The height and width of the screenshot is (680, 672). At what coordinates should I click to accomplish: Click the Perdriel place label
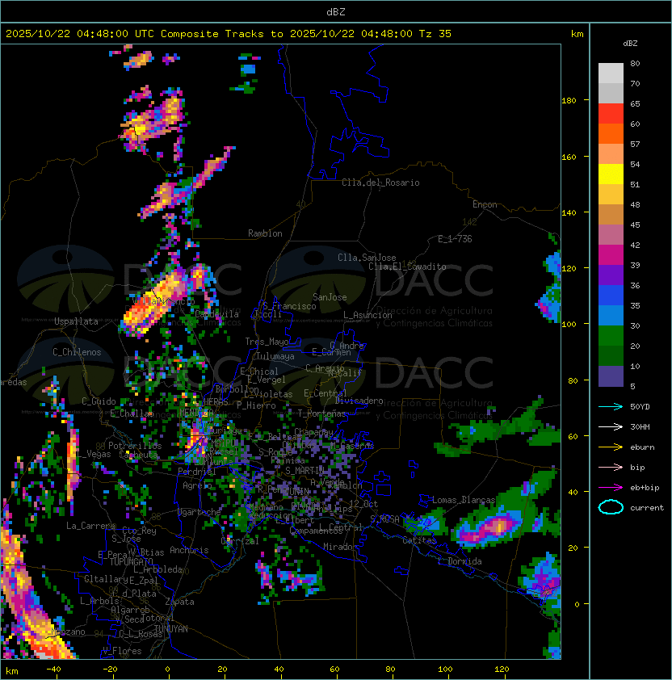point(196,472)
